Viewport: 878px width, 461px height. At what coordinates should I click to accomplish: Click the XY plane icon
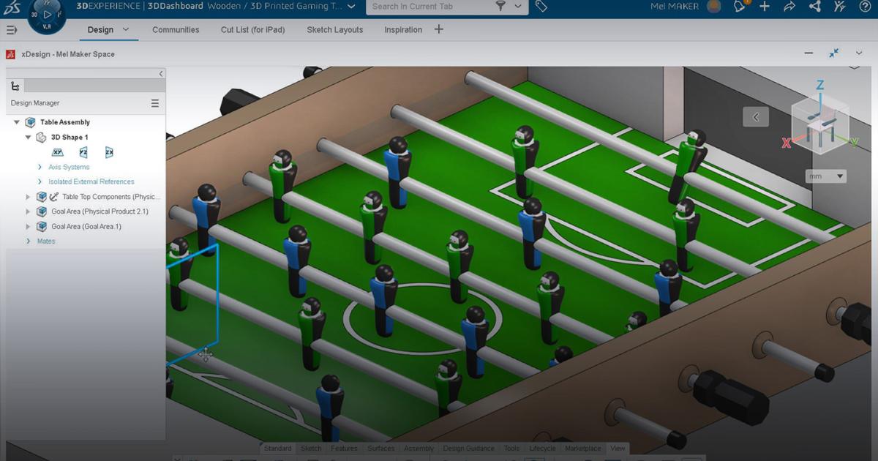click(x=58, y=152)
